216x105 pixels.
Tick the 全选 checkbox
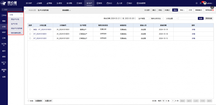tap(29, 101)
